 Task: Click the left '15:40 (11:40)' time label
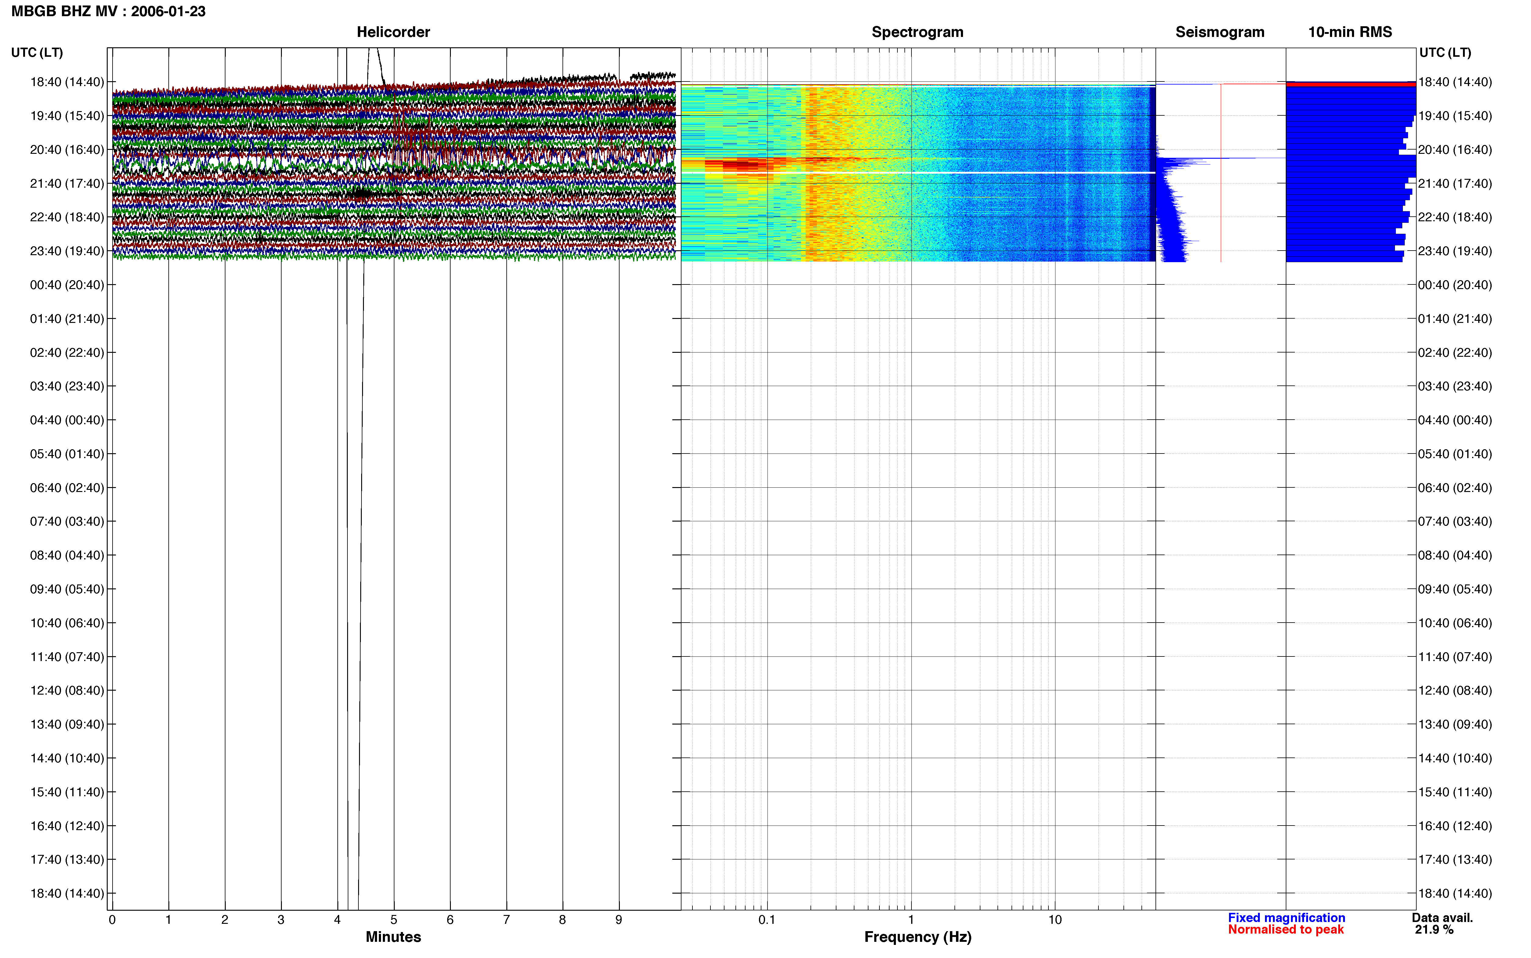pyautogui.click(x=67, y=792)
